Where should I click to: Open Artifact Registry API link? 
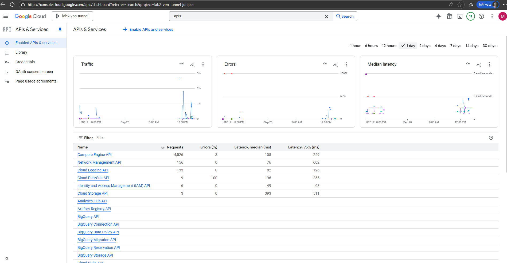point(94,209)
